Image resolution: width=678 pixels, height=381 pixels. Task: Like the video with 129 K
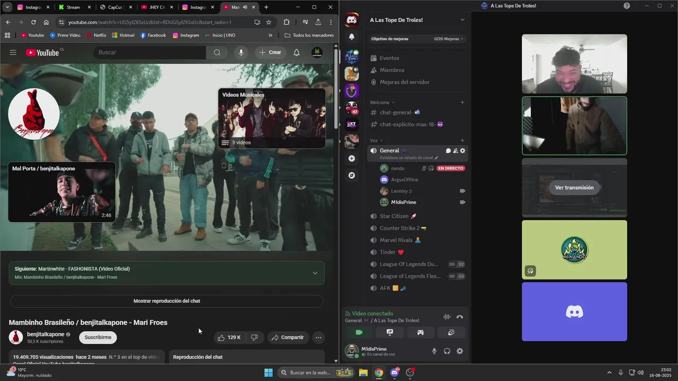(229, 337)
